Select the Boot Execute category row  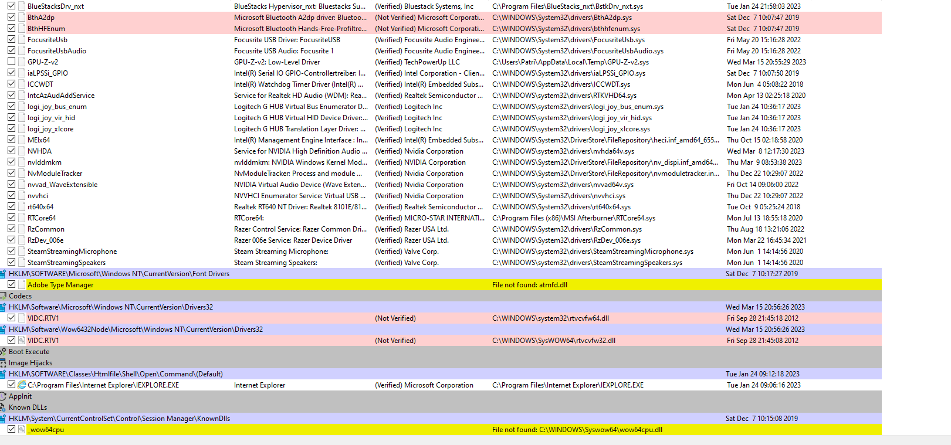coord(441,352)
